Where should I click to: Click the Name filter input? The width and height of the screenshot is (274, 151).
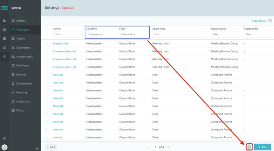(68, 34)
